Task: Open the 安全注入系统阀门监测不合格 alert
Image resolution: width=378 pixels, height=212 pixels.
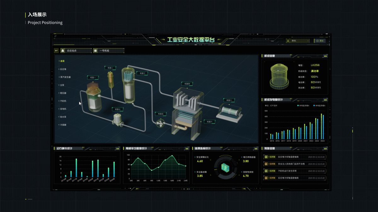Action: pos(295,164)
